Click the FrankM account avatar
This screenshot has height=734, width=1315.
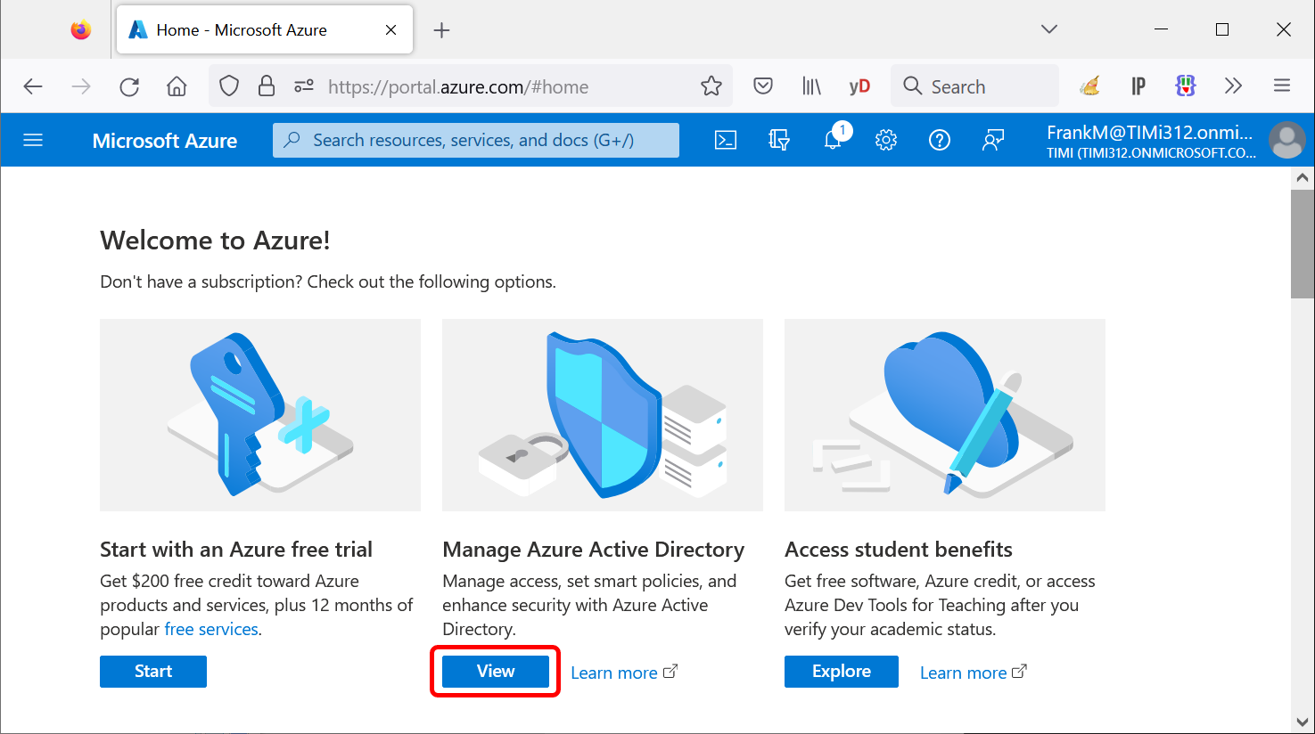(x=1287, y=141)
